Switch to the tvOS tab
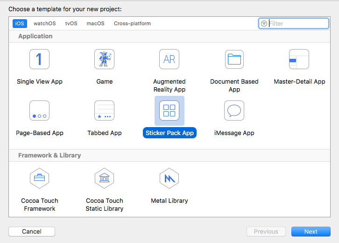339x243 pixels. click(x=71, y=23)
